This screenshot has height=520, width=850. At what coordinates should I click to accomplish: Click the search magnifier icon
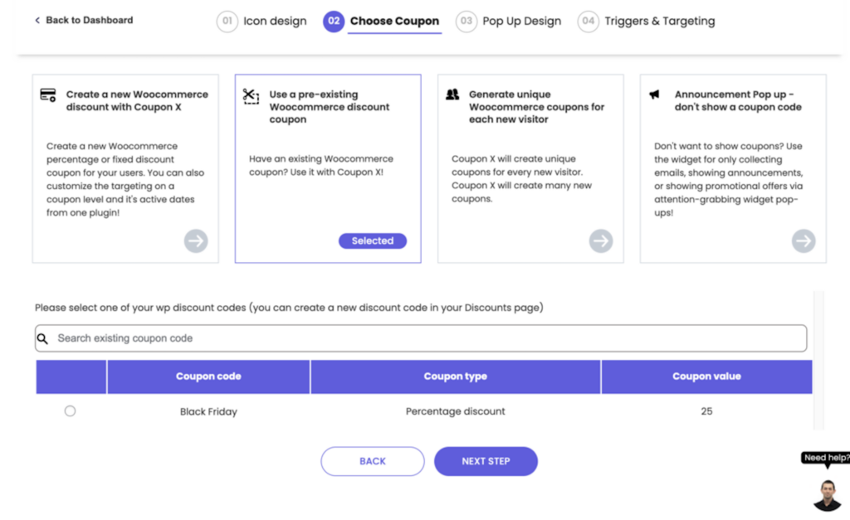43,338
